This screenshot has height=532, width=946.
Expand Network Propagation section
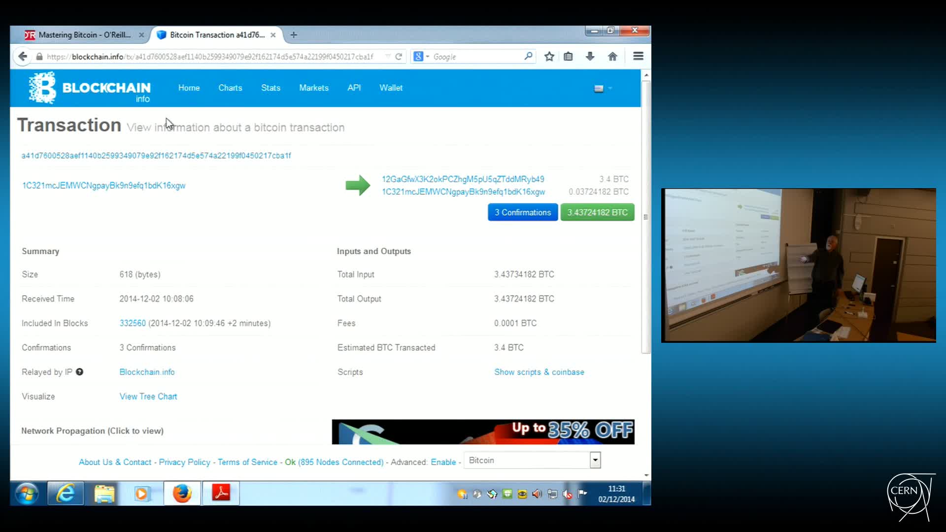tap(92, 431)
